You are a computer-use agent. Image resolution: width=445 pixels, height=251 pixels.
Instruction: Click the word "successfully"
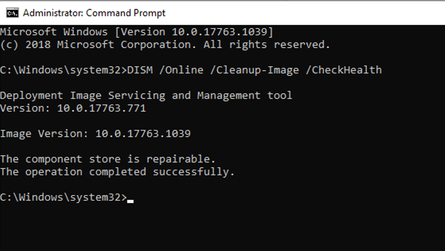[x=194, y=172]
